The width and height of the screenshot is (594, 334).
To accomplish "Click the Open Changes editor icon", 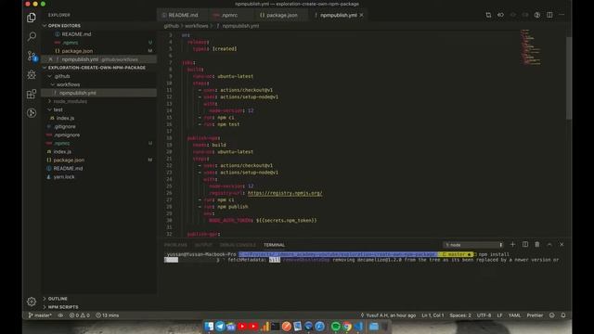I will 488,15.
